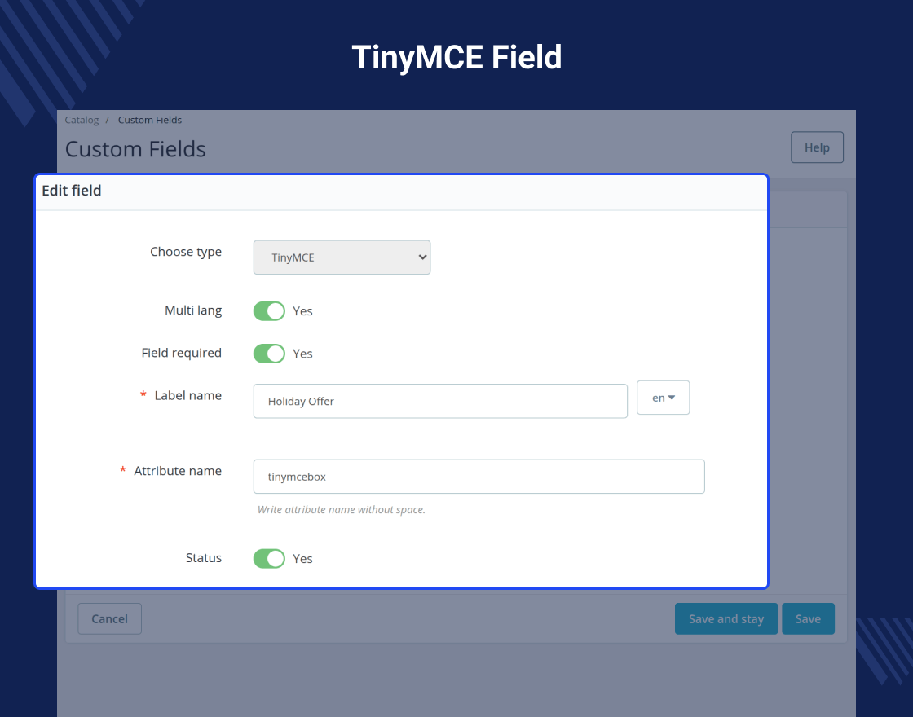This screenshot has width=913, height=717.
Task: Click the Label name label
Action: click(x=188, y=395)
